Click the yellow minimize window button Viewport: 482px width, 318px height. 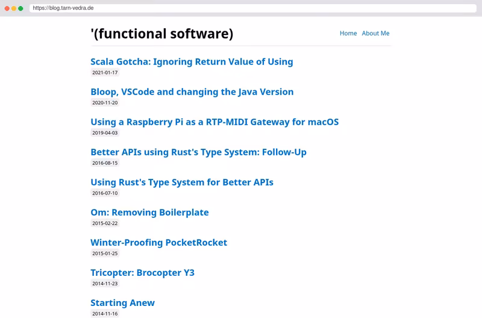14,8
